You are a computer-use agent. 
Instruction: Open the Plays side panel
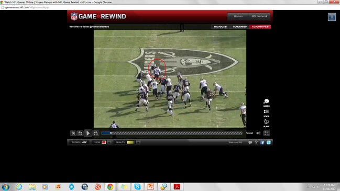pyautogui.click(x=267, y=123)
